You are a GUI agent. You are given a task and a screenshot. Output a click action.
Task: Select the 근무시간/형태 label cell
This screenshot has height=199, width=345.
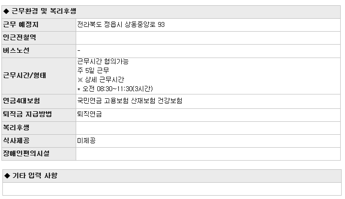[x=39, y=76]
